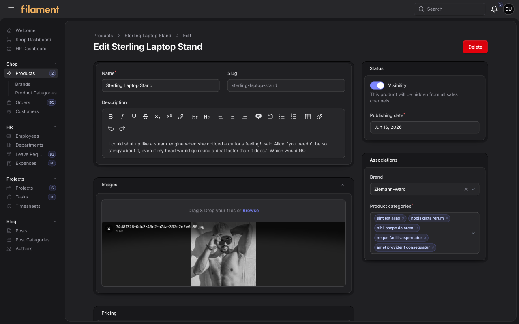
Task: Expand the Product categories dropdown
Action: 473,233
